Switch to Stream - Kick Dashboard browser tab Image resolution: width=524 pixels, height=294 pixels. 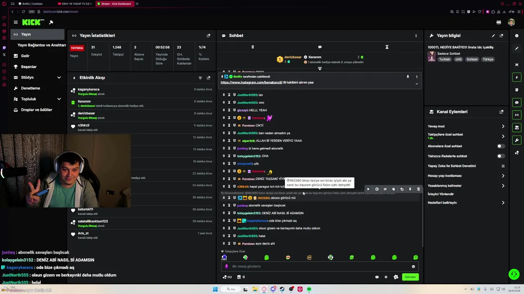[114, 4]
